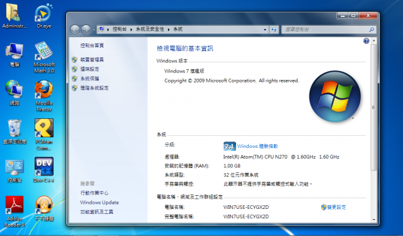This screenshot has width=403, height=236.
Task: Click the shield icon beside 裝置管理員
Action: tap(74, 60)
